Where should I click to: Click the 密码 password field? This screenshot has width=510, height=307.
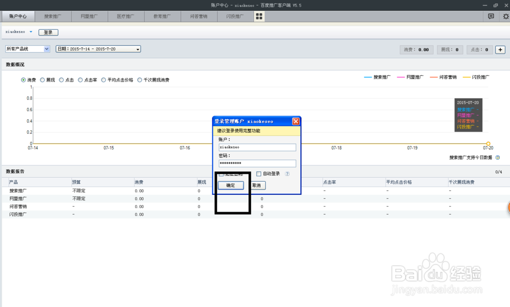point(257,163)
